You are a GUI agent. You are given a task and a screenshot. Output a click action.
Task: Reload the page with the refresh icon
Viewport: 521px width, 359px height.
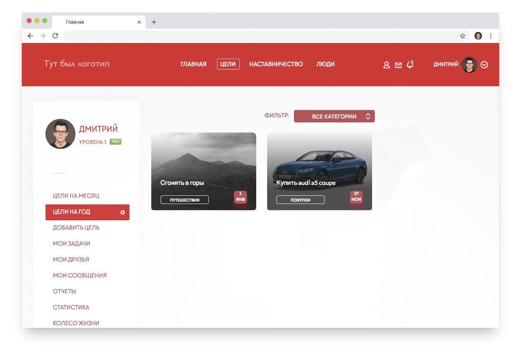pos(55,36)
